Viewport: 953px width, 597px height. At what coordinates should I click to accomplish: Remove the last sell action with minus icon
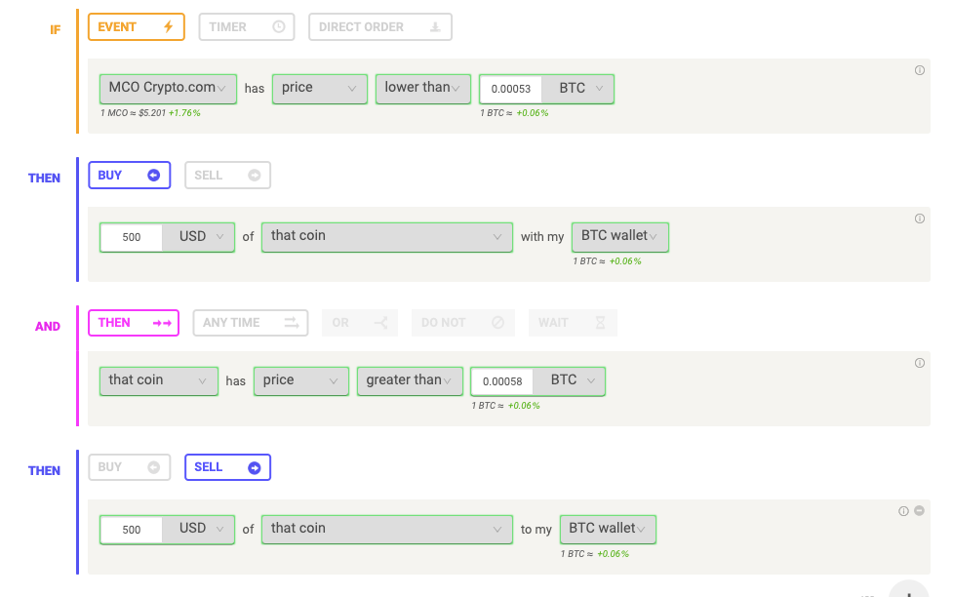click(920, 511)
